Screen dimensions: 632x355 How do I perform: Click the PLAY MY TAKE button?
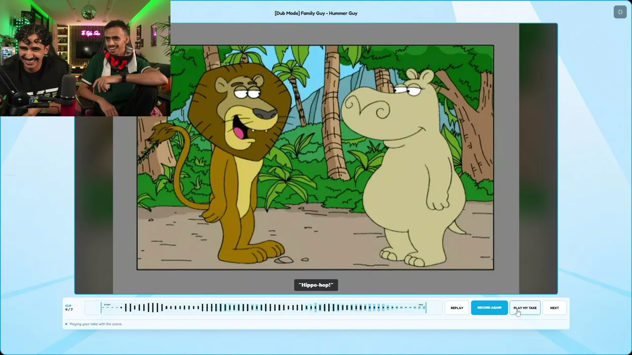coord(525,308)
